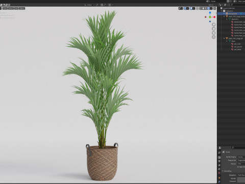Toggle the viewport overlays button
Screen dimensions: 245x184
click(x=191, y=8)
